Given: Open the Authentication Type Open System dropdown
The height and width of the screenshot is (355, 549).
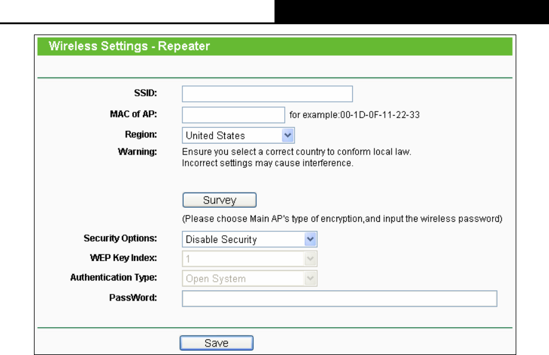Looking at the screenshot, I should pyautogui.click(x=250, y=278).
